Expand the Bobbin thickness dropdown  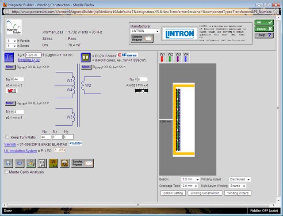tap(191, 179)
